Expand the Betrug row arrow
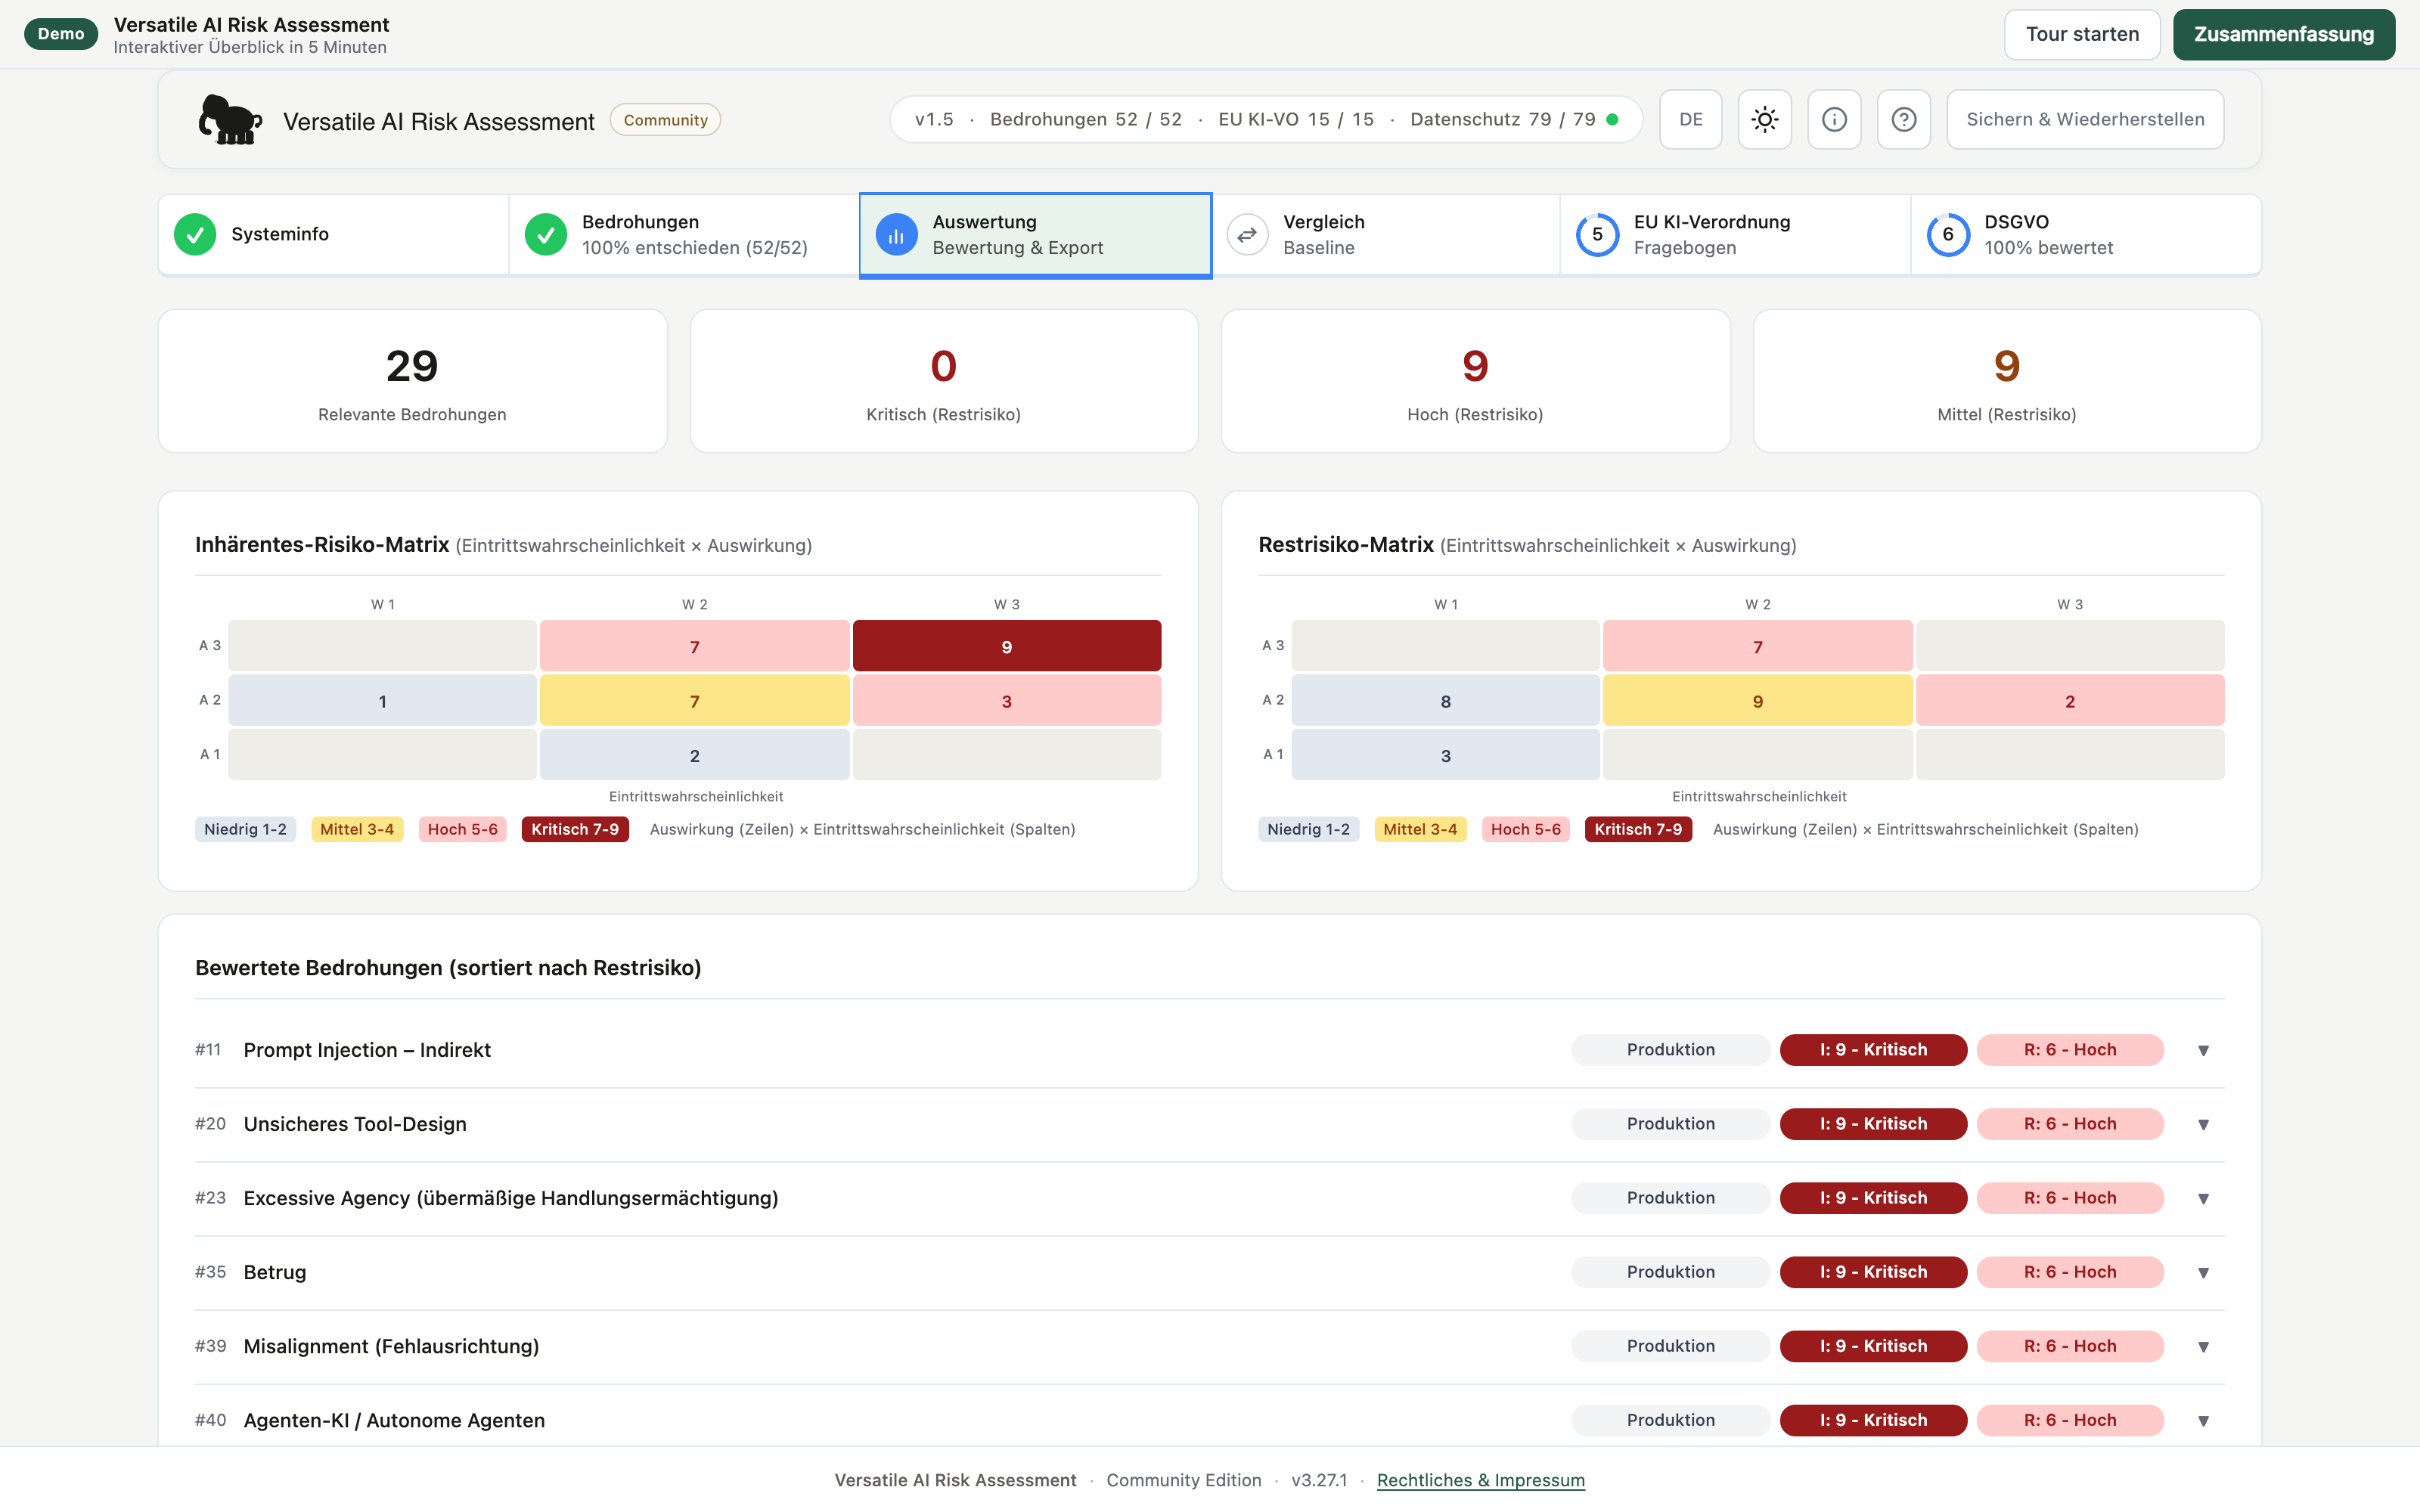2420x1512 pixels. click(x=2203, y=1272)
